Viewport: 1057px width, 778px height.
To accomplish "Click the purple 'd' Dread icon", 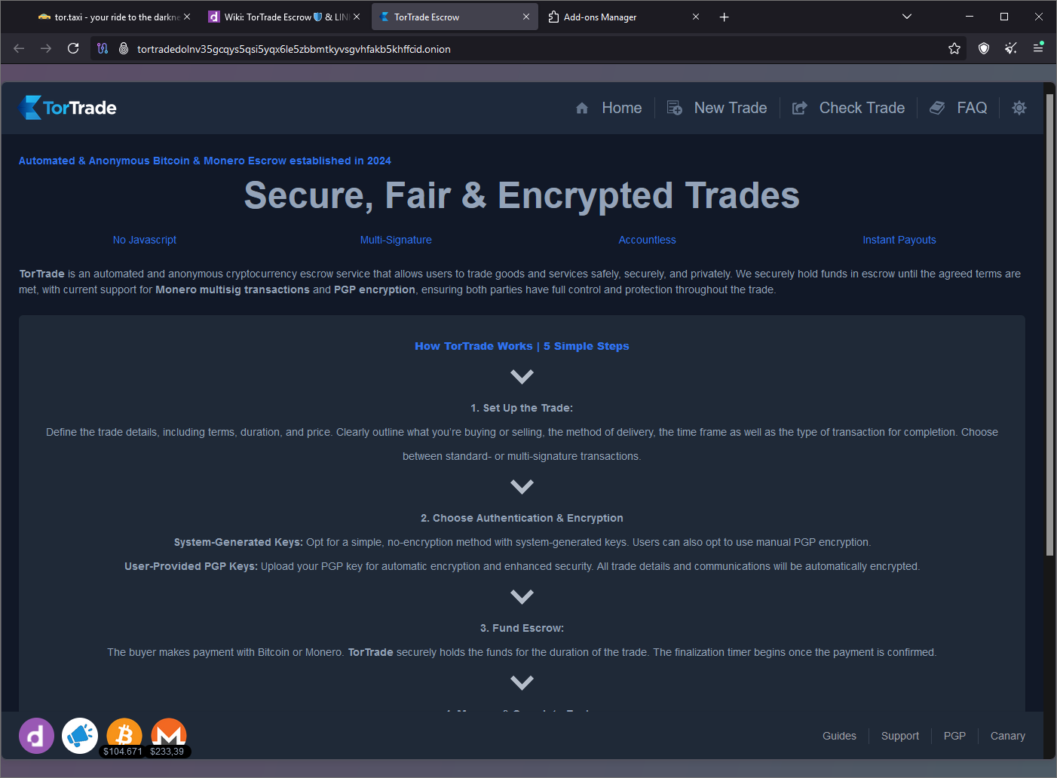I will click(x=36, y=736).
